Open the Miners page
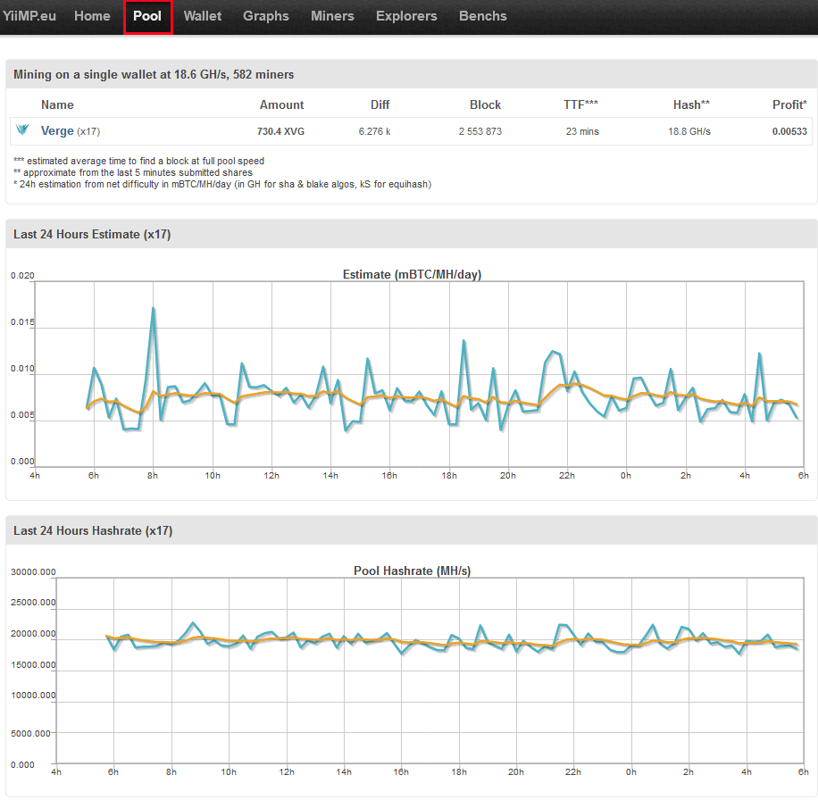The height and width of the screenshot is (800, 818). click(332, 16)
